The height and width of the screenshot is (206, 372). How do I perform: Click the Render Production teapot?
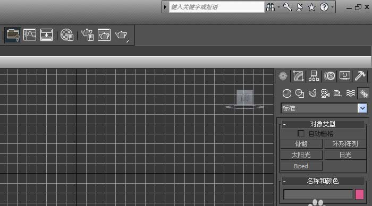[x=122, y=36]
